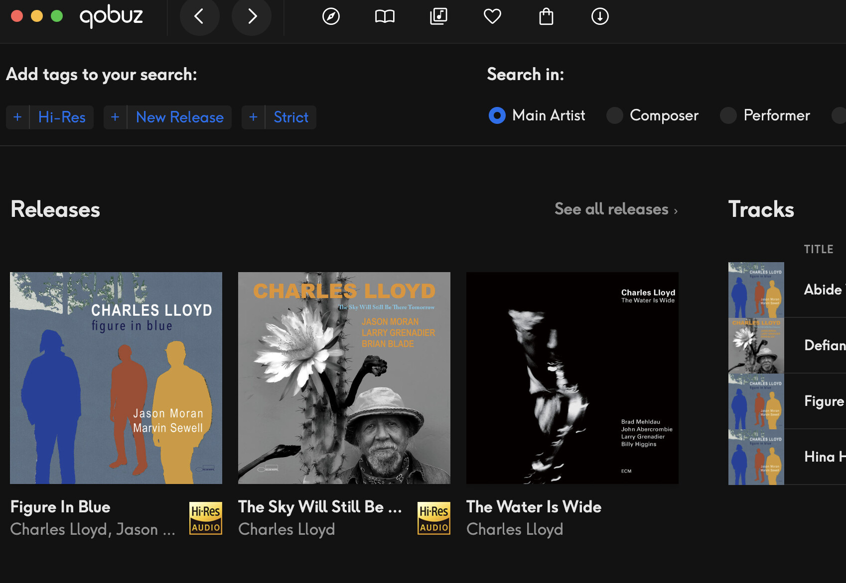Select the Performer search option
Viewport: 846px width, 583px height.
click(x=728, y=115)
